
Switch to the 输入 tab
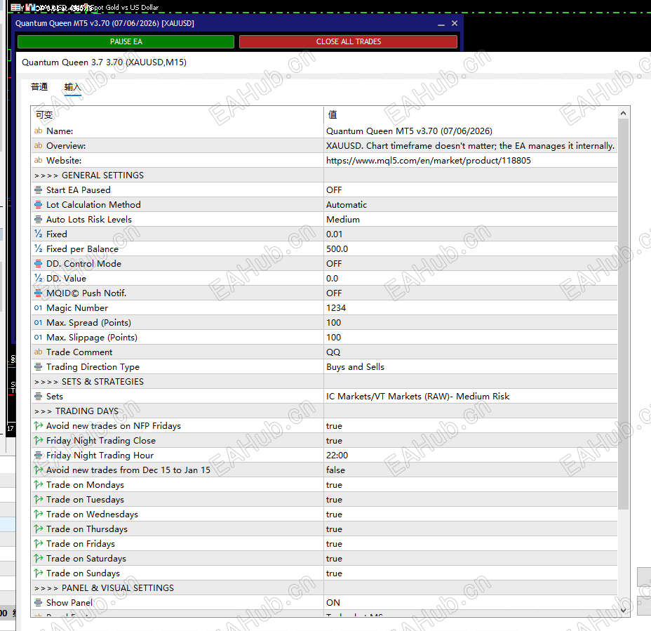click(72, 87)
